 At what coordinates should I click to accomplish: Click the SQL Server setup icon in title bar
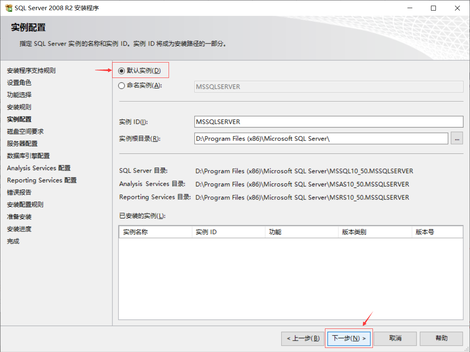coord(9,8)
